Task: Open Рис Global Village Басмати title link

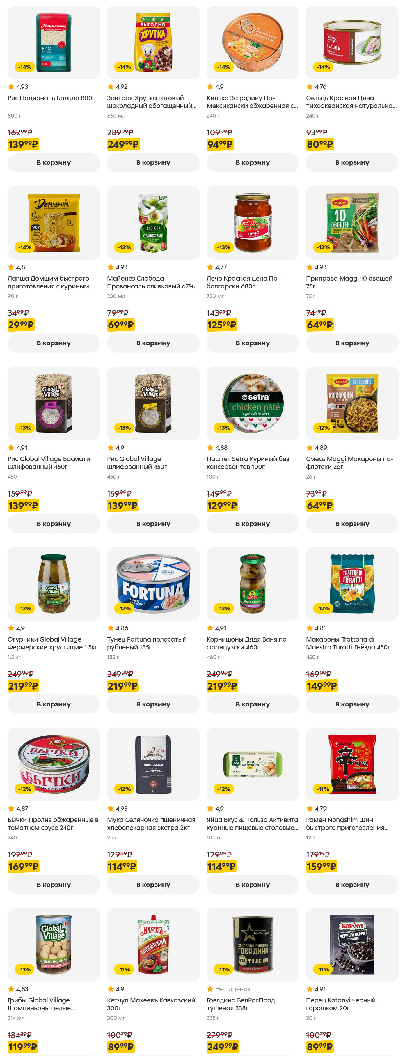Action: point(49,463)
